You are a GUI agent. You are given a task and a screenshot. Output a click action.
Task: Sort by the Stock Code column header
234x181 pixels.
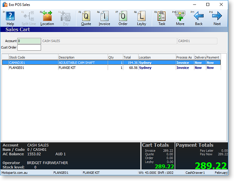(x=33, y=57)
